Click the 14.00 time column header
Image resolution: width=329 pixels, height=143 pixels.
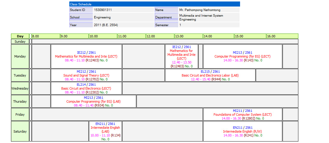(219, 36)
